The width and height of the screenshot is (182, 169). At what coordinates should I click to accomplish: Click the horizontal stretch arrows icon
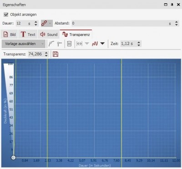pos(80,44)
